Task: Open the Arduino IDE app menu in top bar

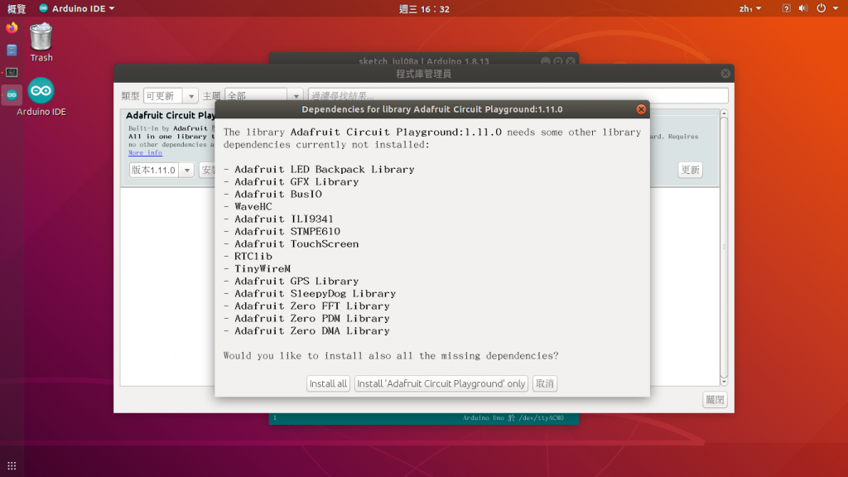Action: click(77, 8)
